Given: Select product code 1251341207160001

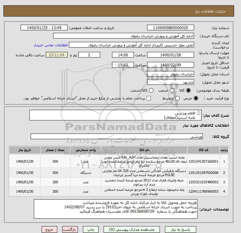Looking at the screenshot, I should pyautogui.click(x=203, y=161).
